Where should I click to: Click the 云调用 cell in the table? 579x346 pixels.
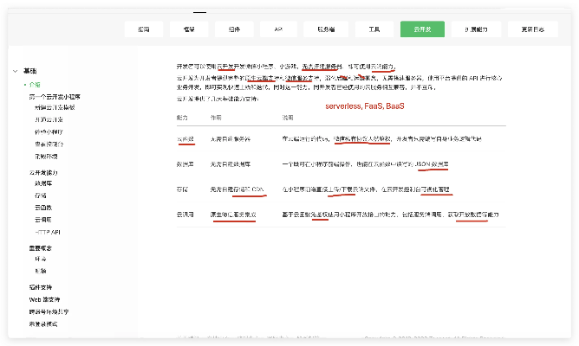(185, 214)
